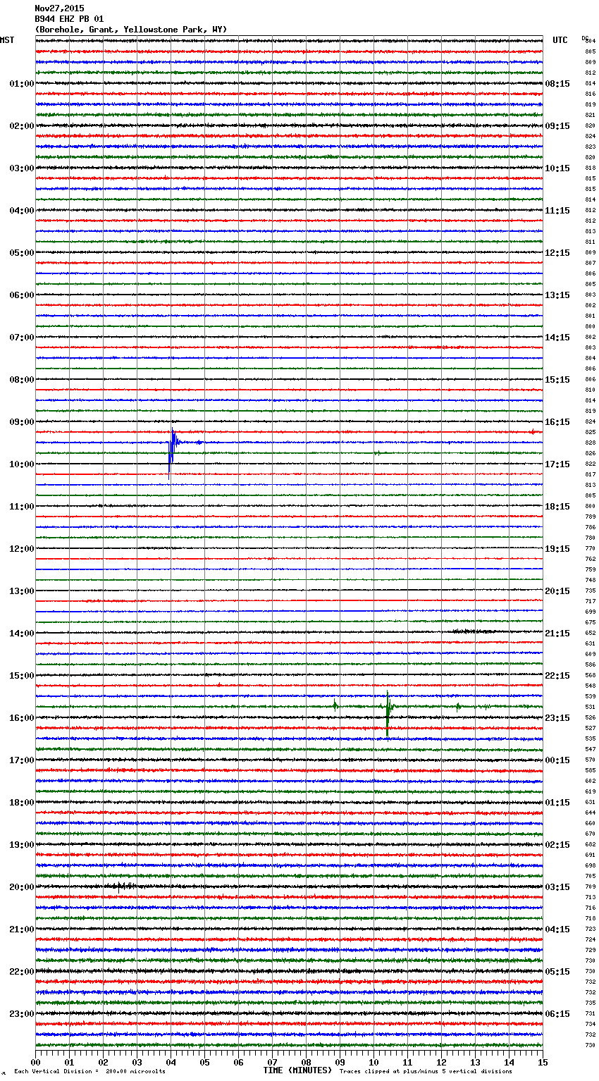Click the Borehole, Grant, Yellowstone Park location text

tap(131, 30)
